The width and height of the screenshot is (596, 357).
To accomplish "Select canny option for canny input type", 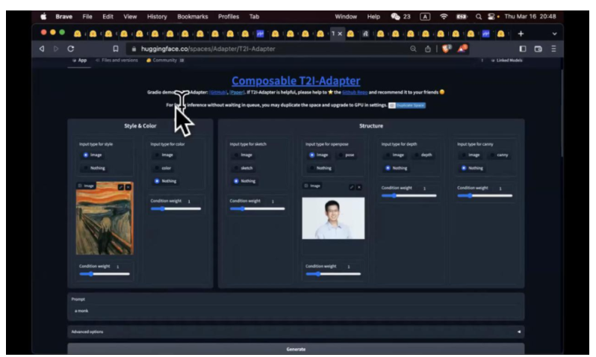I will [499, 155].
